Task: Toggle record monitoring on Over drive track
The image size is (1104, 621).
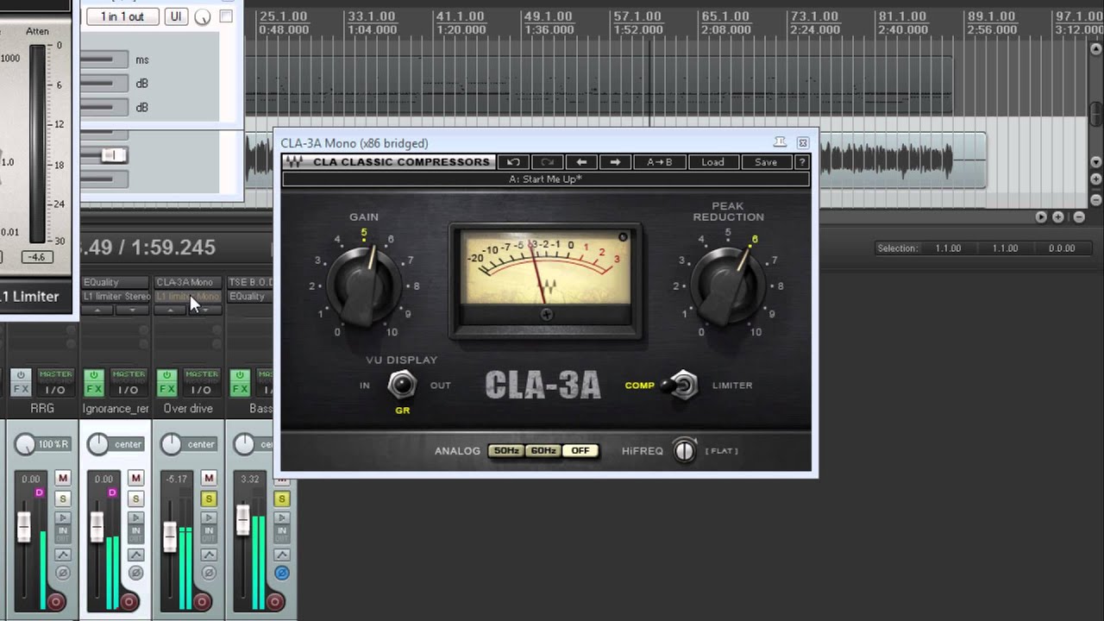Action: click(x=209, y=517)
